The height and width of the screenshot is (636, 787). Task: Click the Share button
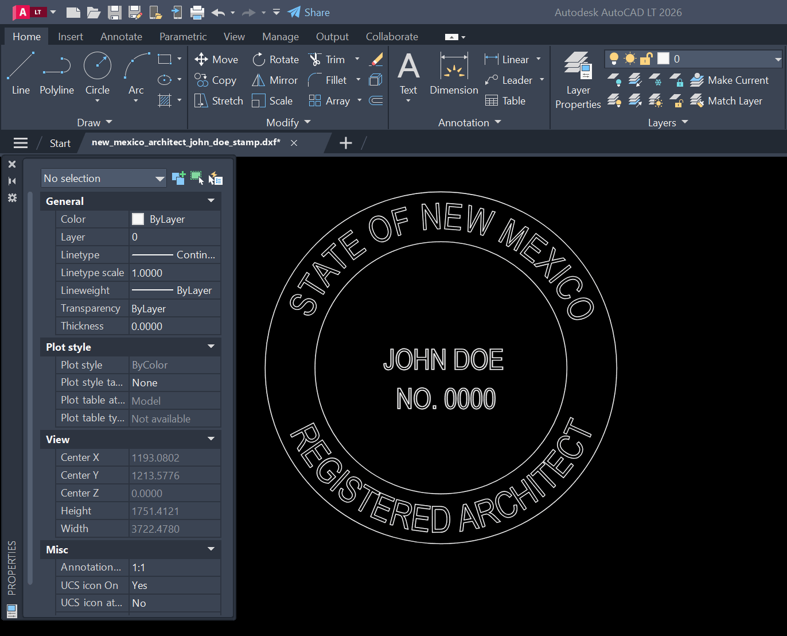point(309,13)
